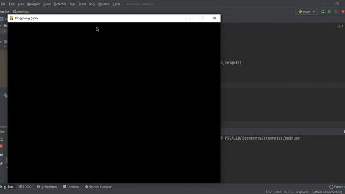Open the Edit menu
The height and width of the screenshot is (194, 345).
coord(11,4)
